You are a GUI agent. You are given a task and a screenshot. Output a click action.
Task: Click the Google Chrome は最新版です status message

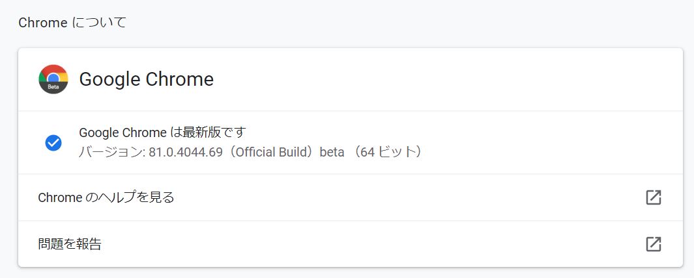[162, 132]
